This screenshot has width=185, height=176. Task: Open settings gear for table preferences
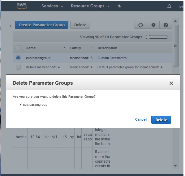coord(153,25)
